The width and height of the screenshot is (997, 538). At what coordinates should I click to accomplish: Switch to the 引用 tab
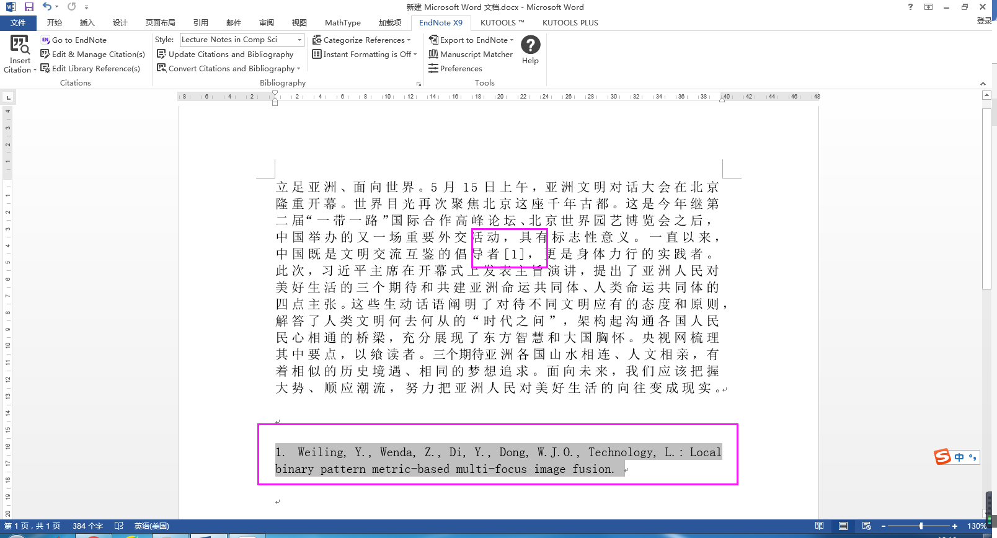201,23
